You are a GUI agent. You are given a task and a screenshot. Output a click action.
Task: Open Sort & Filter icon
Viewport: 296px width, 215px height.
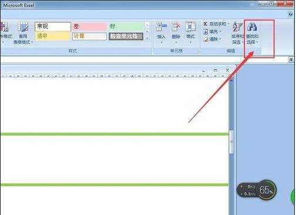coord(237,27)
